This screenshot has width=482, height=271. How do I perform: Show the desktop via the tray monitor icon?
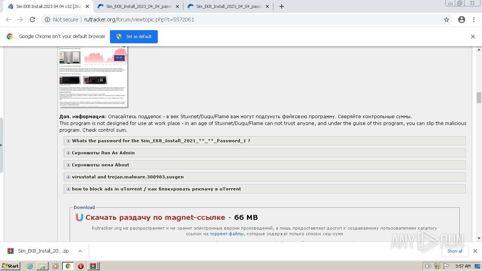477,266
